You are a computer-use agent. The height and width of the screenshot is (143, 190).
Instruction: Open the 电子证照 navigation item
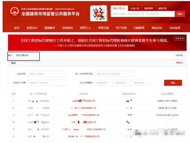(121, 28)
